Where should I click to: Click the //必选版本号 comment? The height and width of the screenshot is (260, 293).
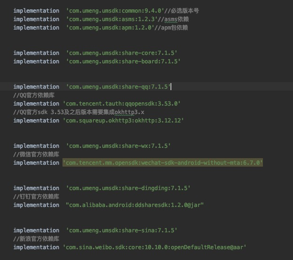pyautogui.click(x=182, y=11)
